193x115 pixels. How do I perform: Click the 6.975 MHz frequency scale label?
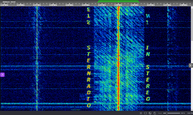tap(167, 5)
